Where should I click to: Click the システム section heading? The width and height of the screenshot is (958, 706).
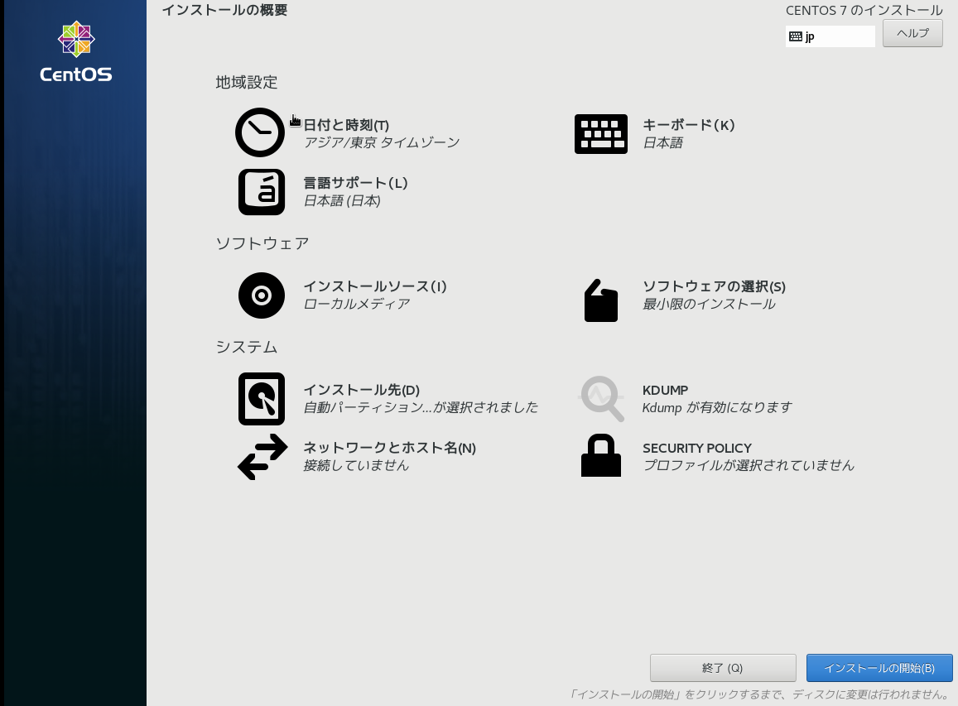[246, 347]
